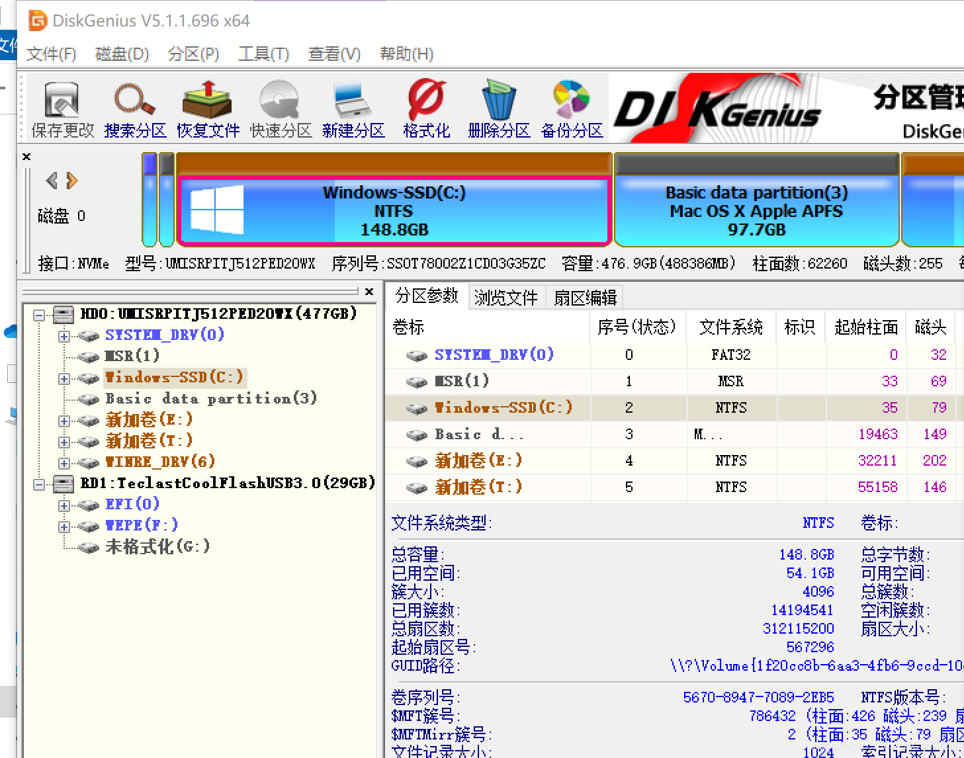Click drive icon next to SYSTEM_DRV(0) in table

click(417, 356)
